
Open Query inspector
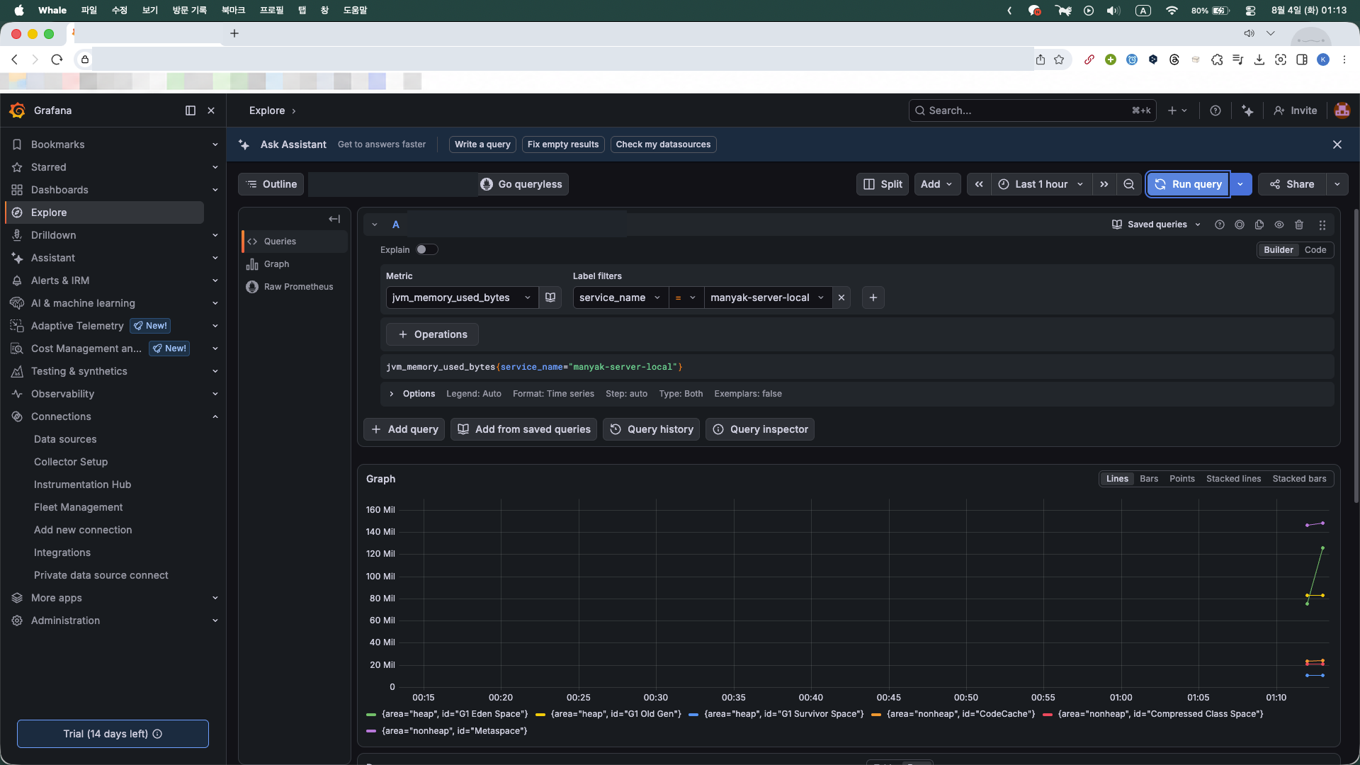pos(760,429)
